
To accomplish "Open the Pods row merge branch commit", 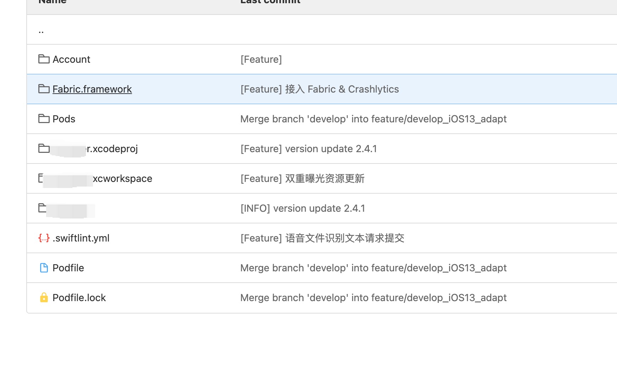I will point(373,119).
